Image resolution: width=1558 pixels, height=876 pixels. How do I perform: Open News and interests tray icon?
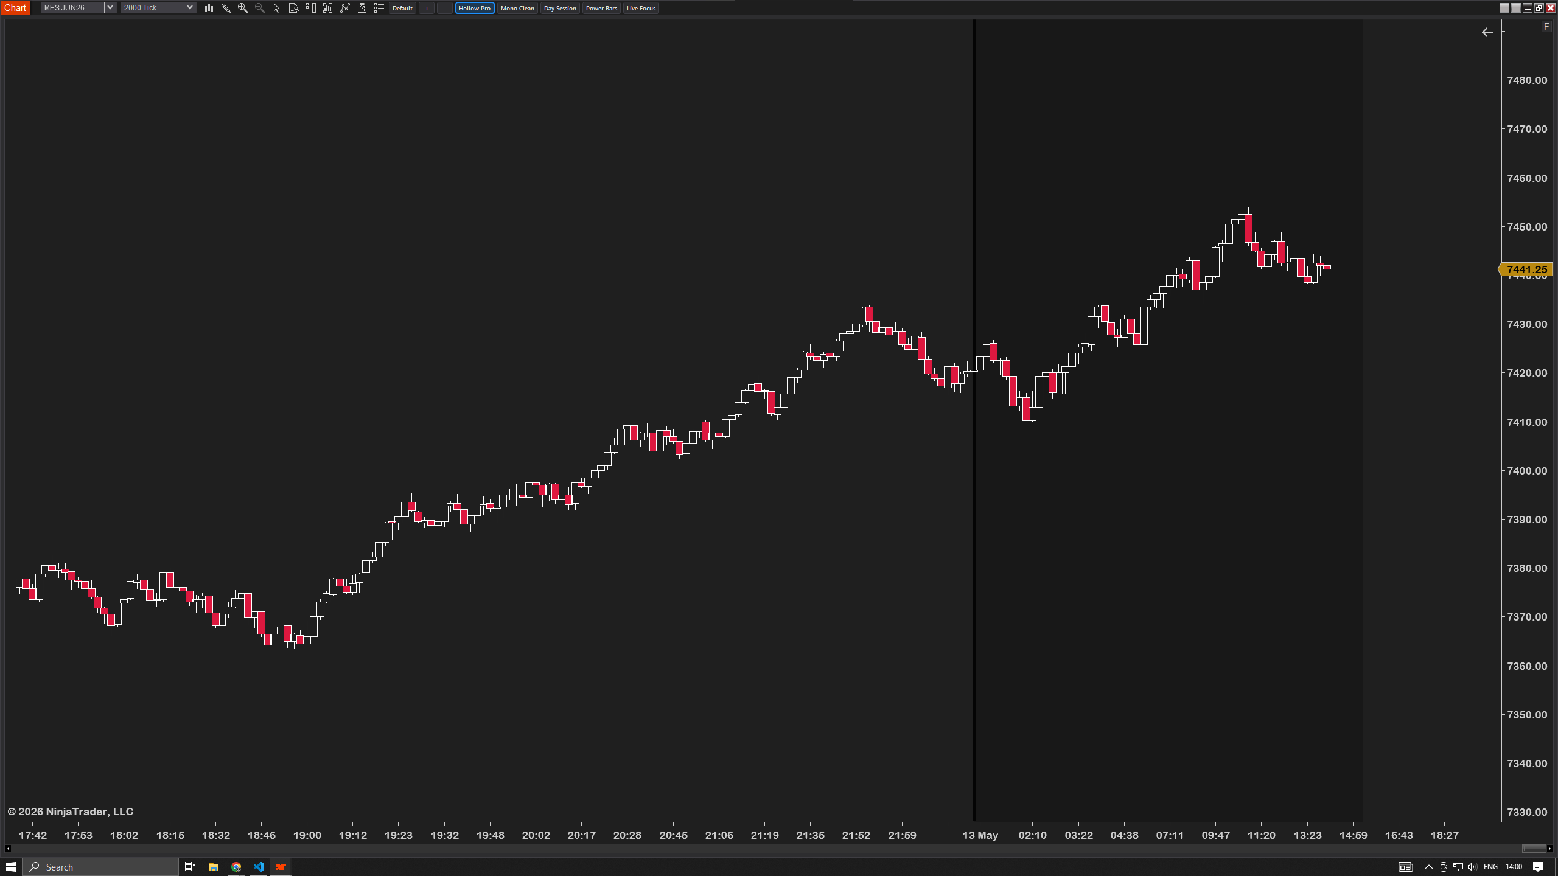pyautogui.click(x=1405, y=867)
